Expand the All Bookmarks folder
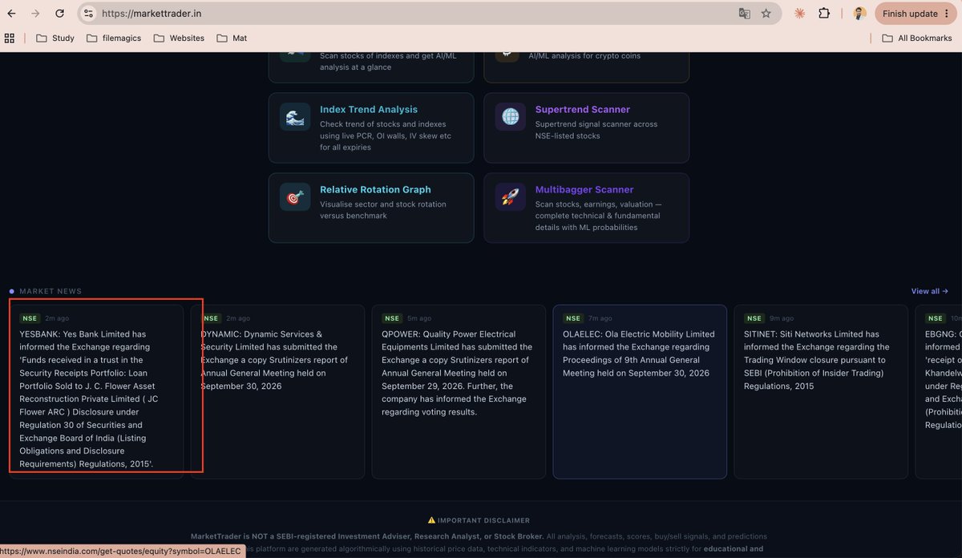 [918, 38]
